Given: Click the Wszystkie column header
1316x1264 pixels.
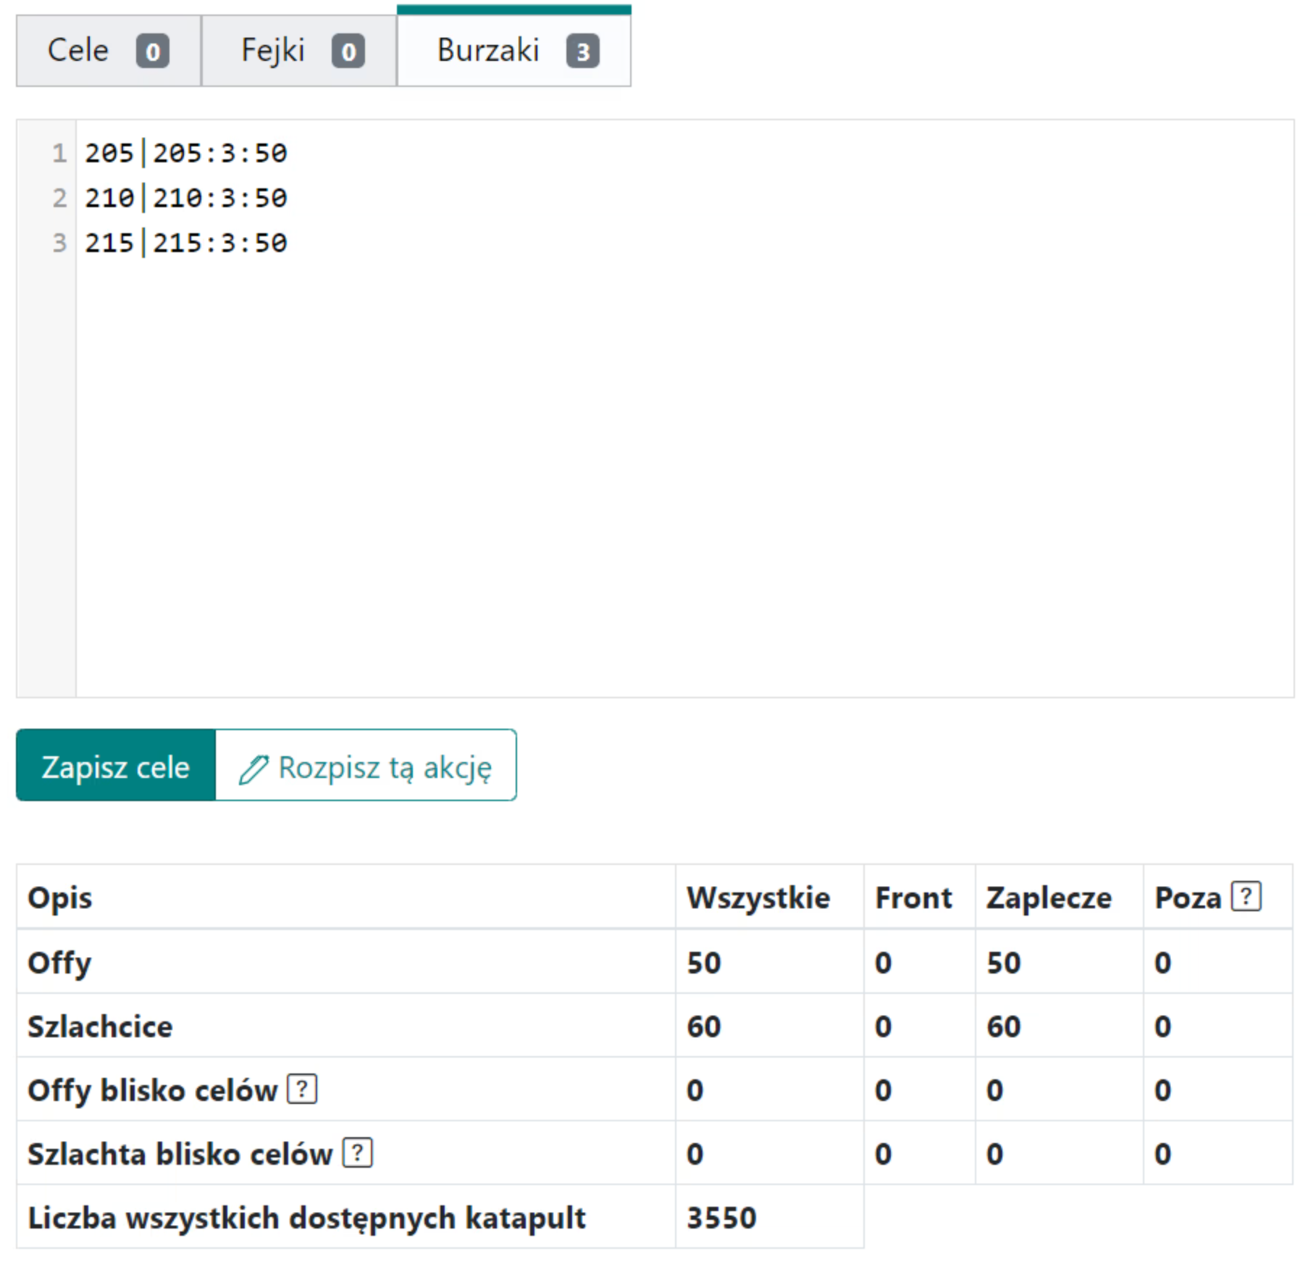Looking at the screenshot, I should [x=758, y=897].
